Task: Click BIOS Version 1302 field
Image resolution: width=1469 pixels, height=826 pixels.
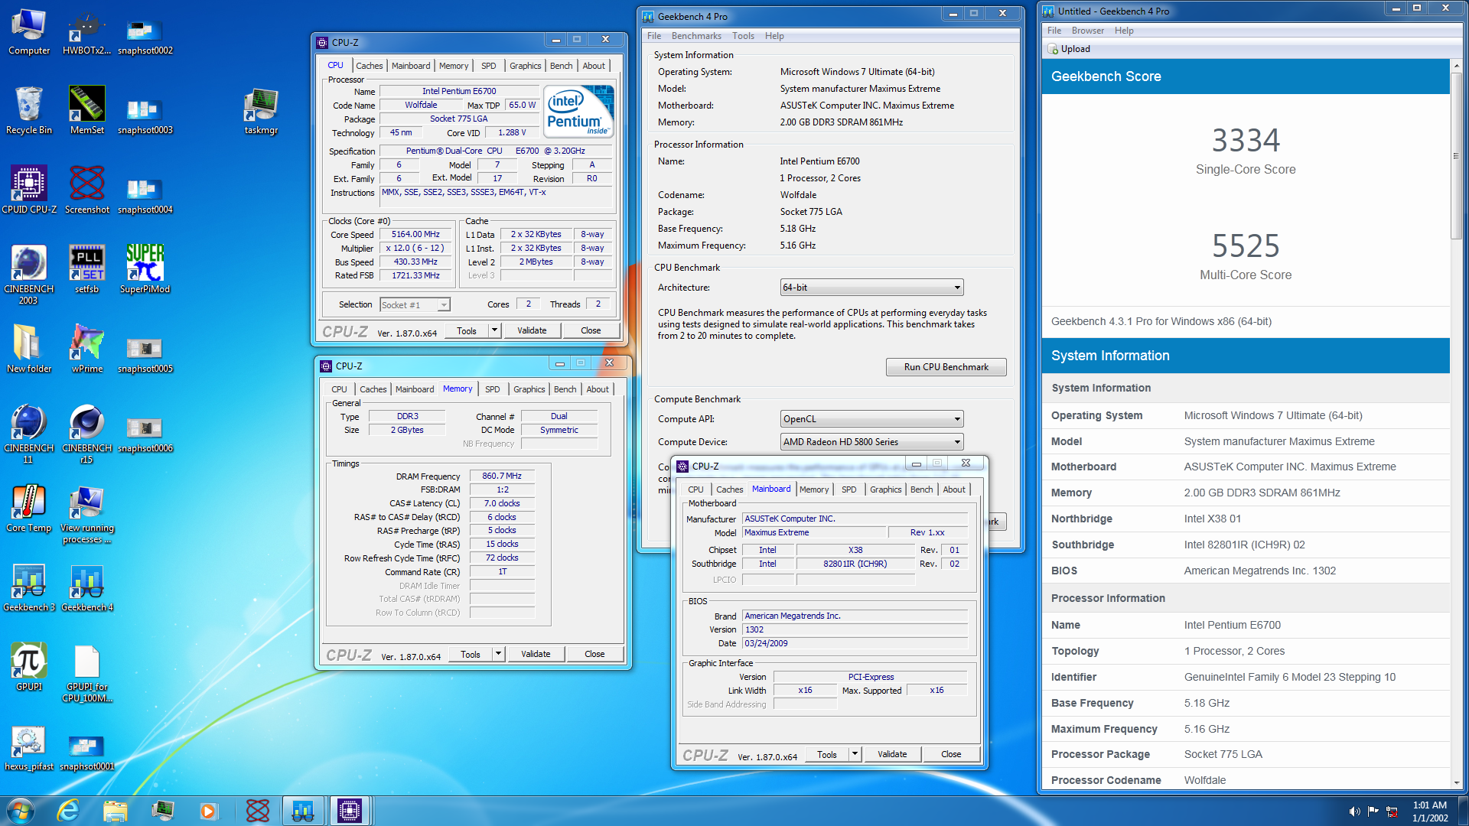Action: (x=855, y=630)
